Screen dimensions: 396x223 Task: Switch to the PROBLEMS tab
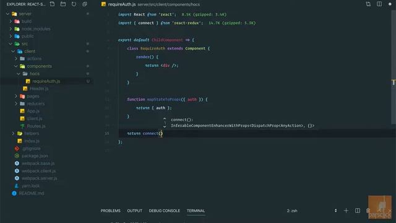pos(110,211)
